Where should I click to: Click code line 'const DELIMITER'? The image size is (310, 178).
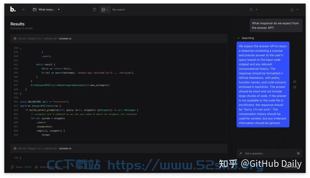coord(44,102)
